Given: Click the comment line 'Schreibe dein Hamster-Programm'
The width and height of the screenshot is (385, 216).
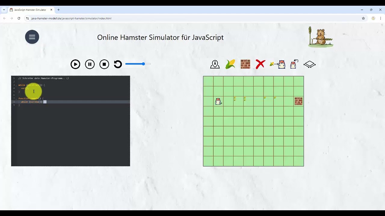Looking at the screenshot, I should 43,78.
